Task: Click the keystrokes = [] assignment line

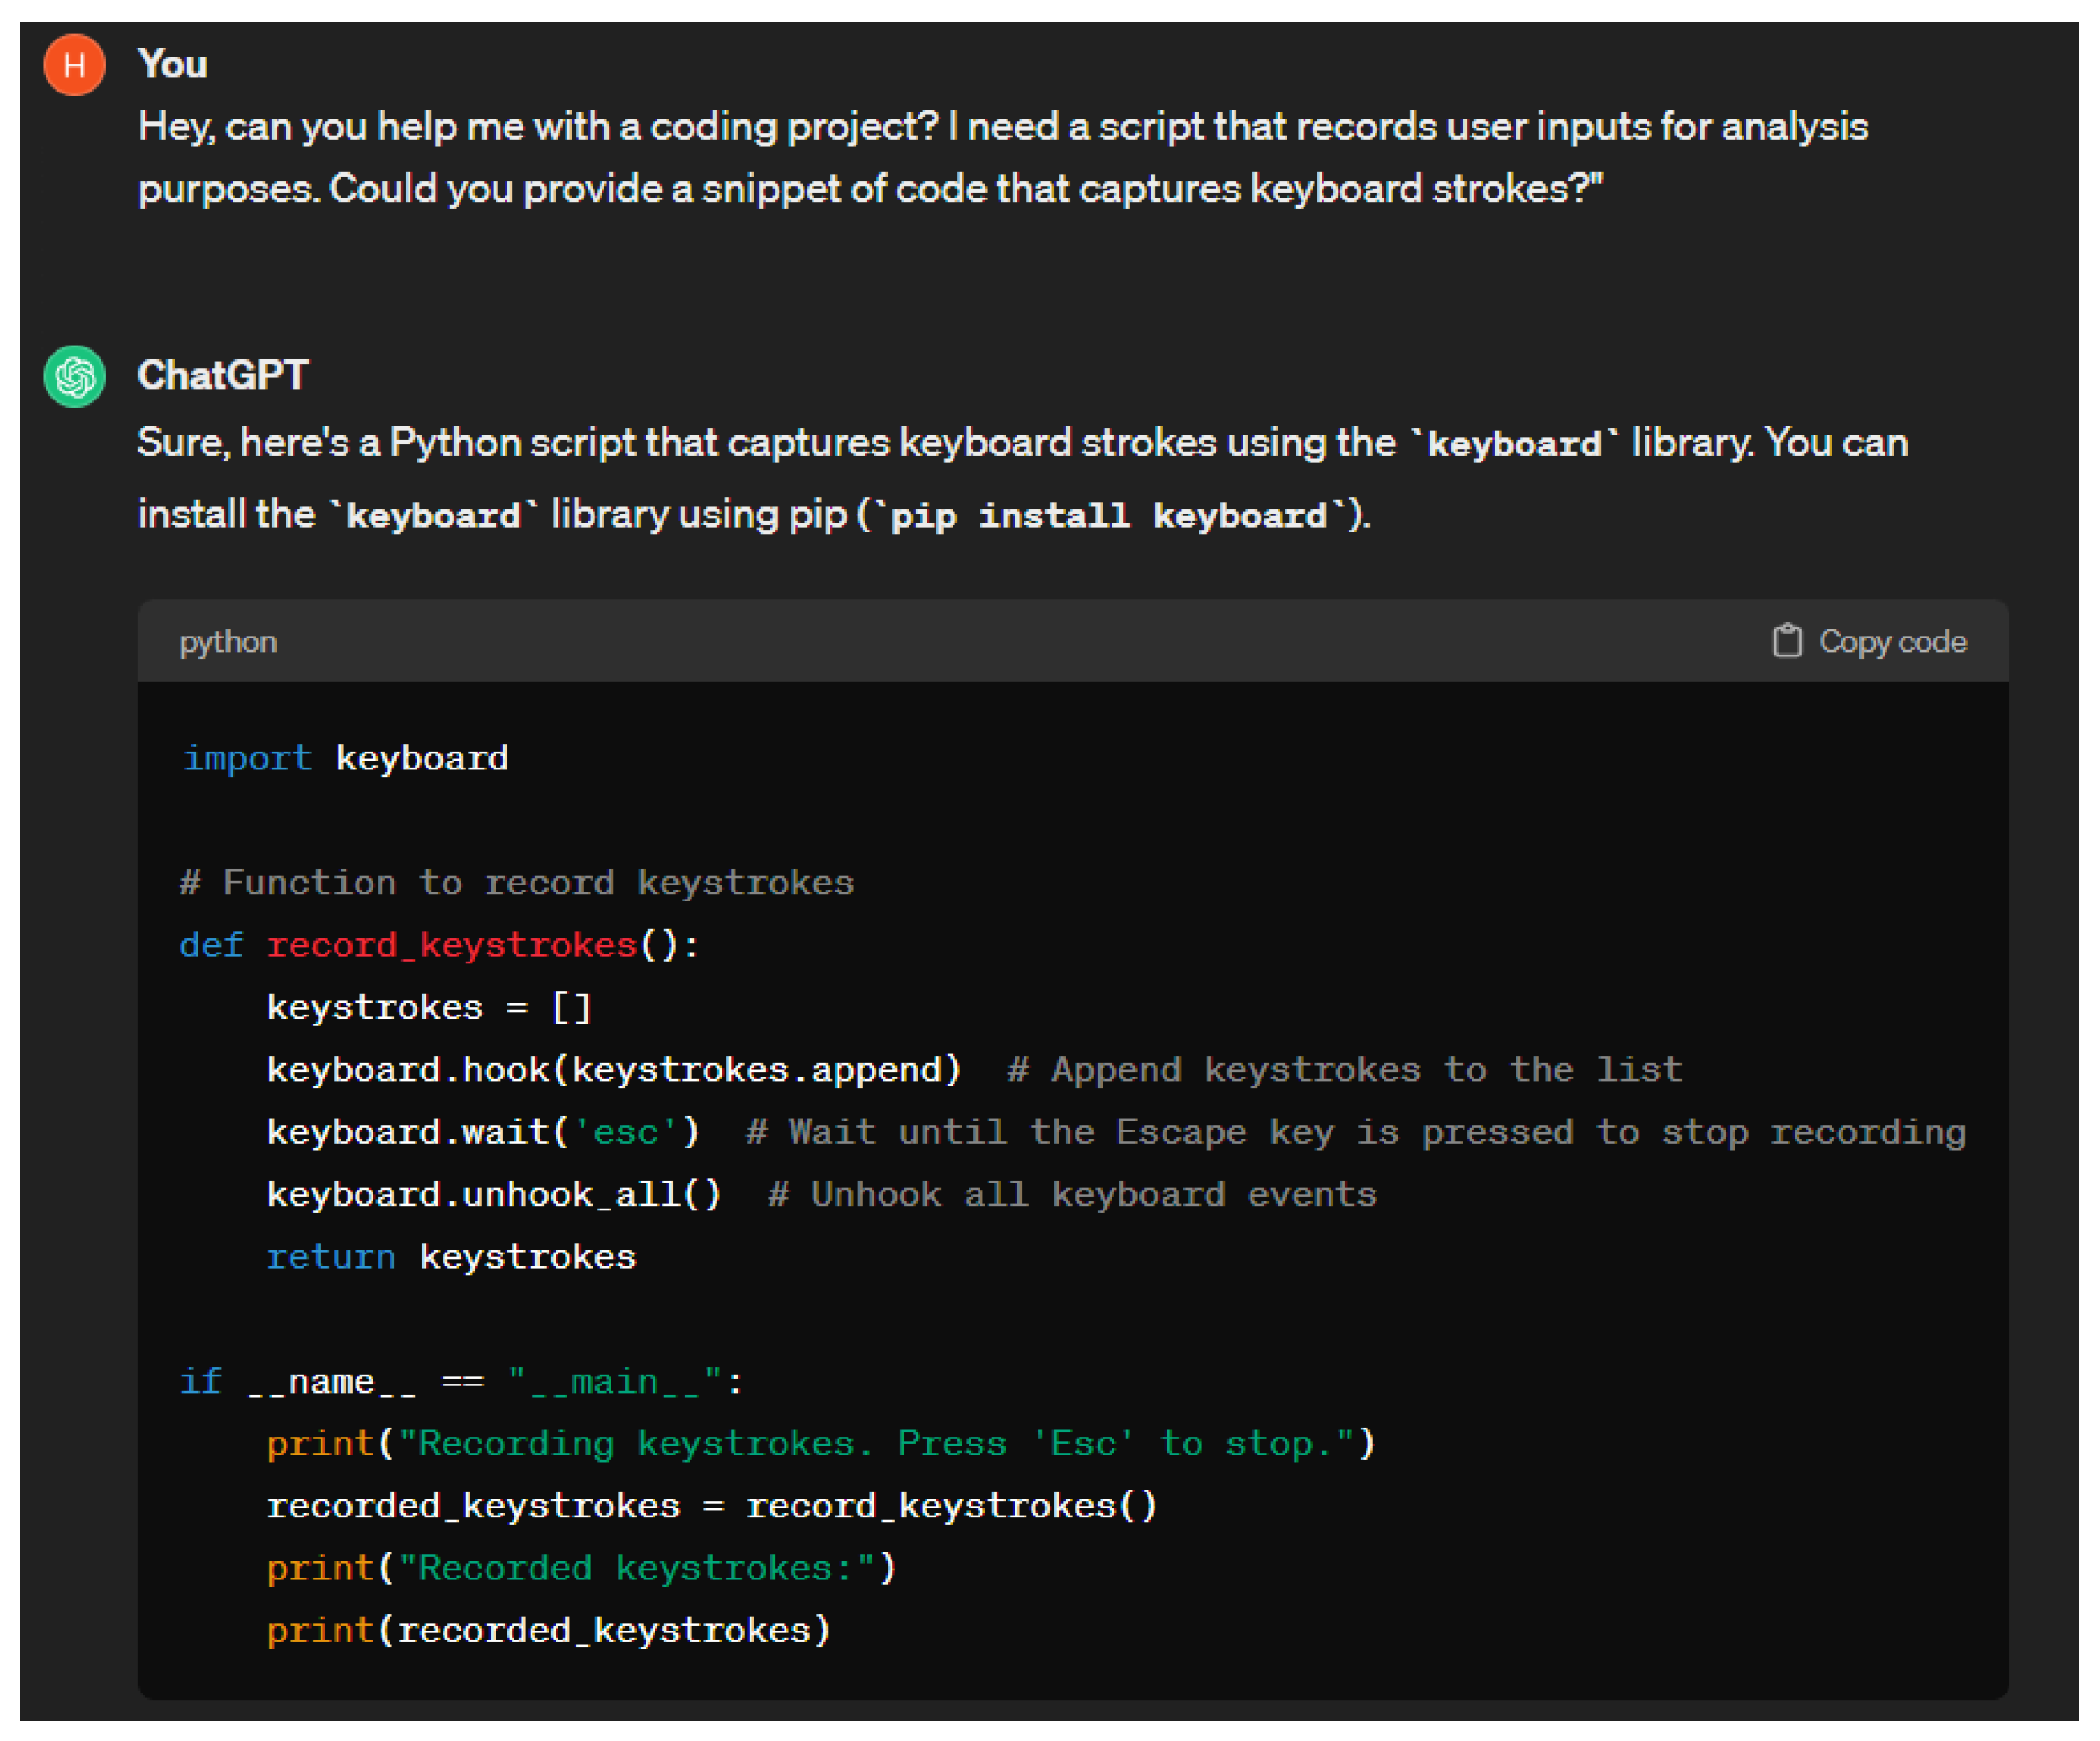Action: pyautogui.click(x=429, y=1008)
